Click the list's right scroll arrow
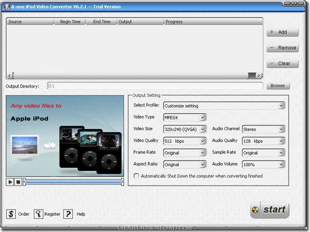The image size is (310, 232). (259, 75)
